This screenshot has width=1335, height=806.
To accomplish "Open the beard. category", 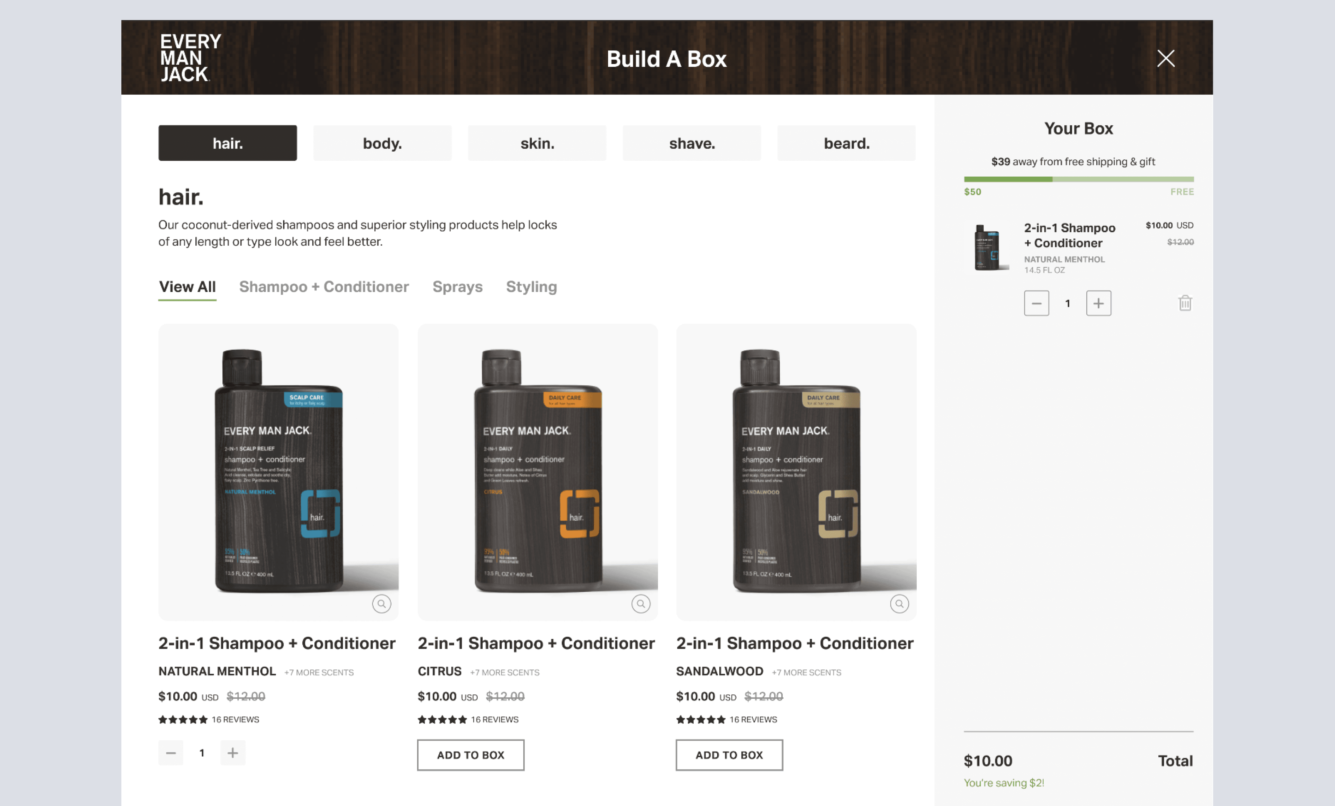I will (x=846, y=143).
